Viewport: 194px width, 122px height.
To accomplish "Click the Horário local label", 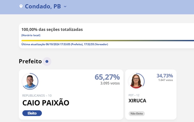I will [31, 35].
